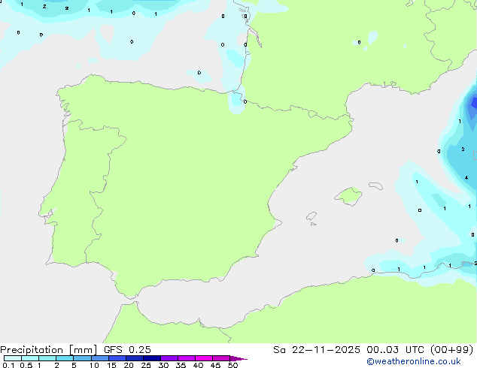Click the 'Sa 22-11-2025' date text

coord(317,350)
